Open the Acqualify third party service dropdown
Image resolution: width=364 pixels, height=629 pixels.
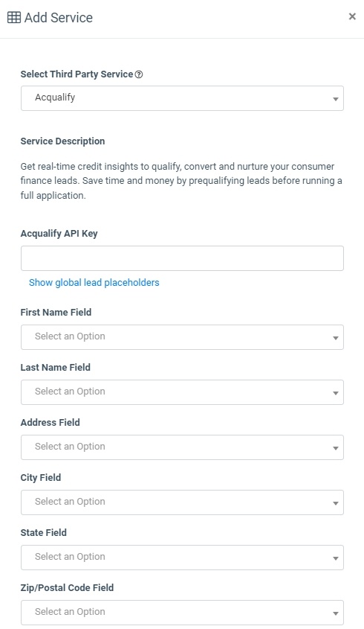click(x=182, y=98)
